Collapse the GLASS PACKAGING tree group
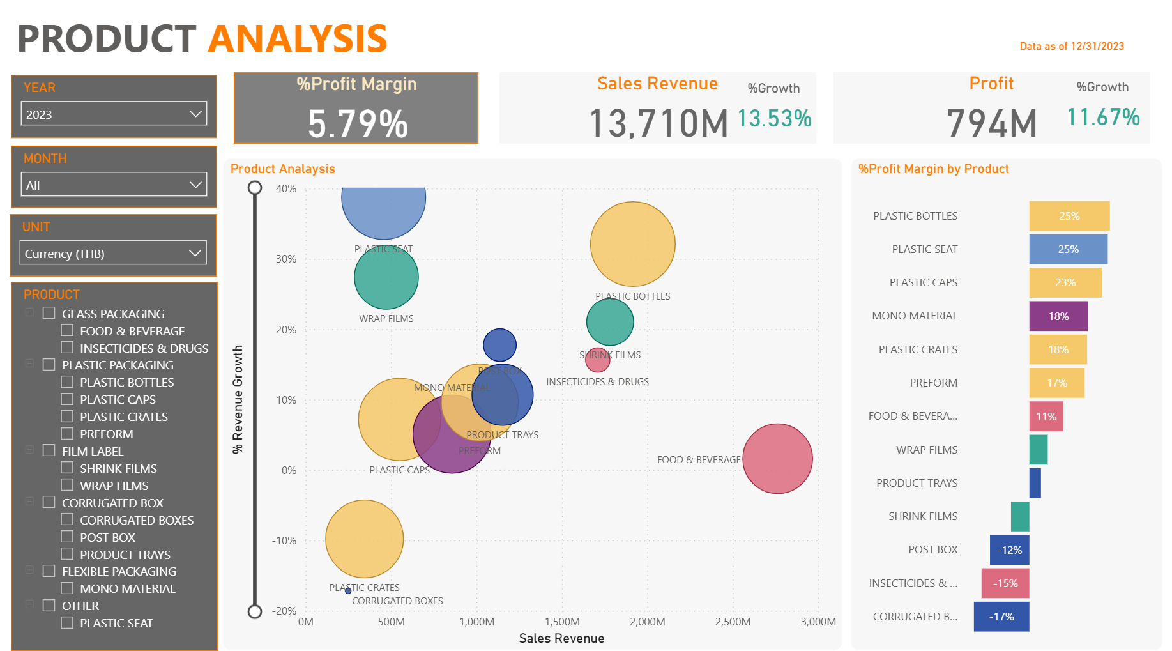 click(x=29, y=312)
